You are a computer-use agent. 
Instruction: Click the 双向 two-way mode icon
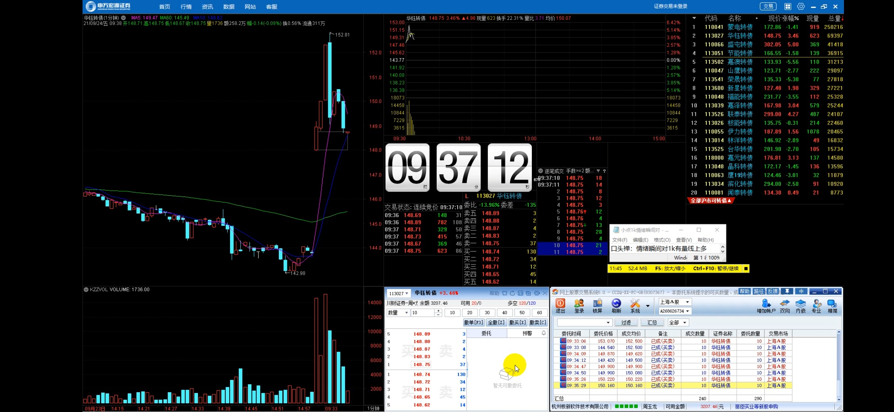click(x=785, y=306)
